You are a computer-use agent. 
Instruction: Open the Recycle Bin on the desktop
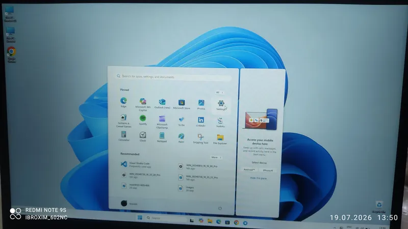[x=379, y=207]
